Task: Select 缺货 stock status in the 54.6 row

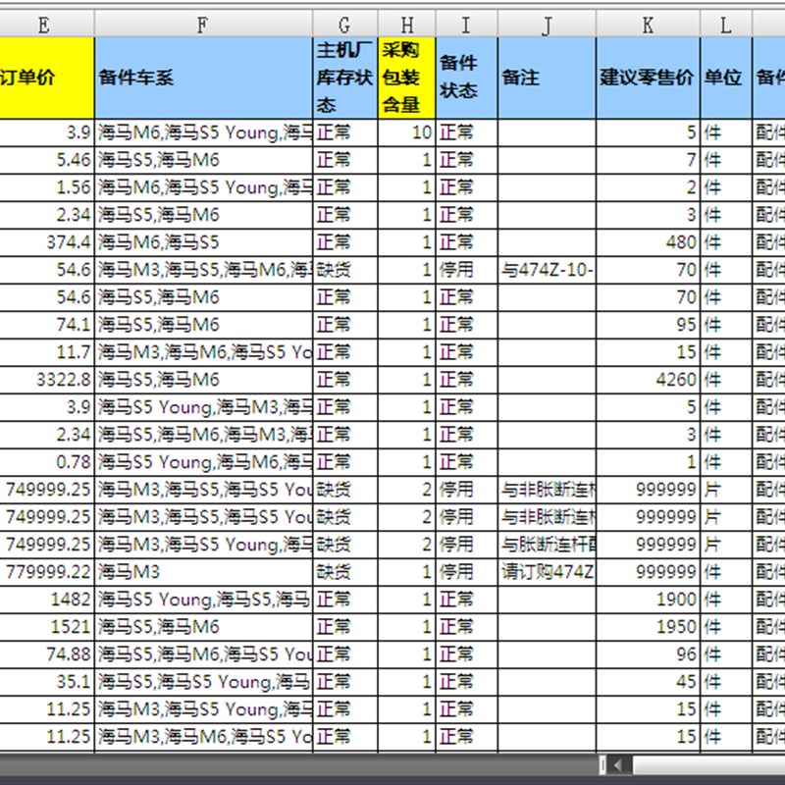Action: coord(345,271)
